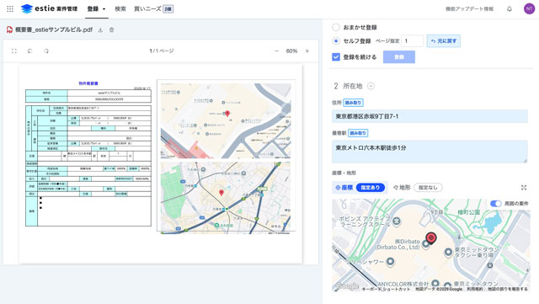The height and width of the screenshot is (304, 539).
Task: Zoom out the PDF with minus icon
Action: [x=277, y=51]
